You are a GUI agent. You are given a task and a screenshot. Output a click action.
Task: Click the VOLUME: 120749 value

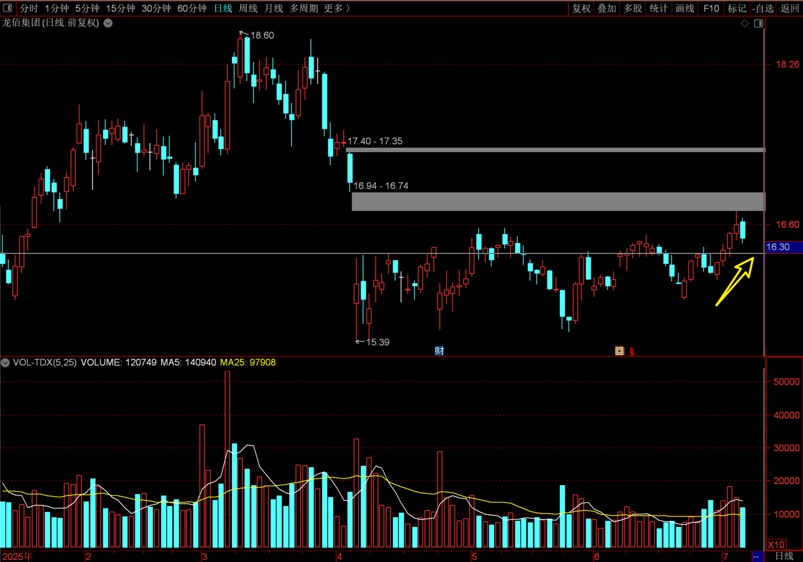(119, 362)
